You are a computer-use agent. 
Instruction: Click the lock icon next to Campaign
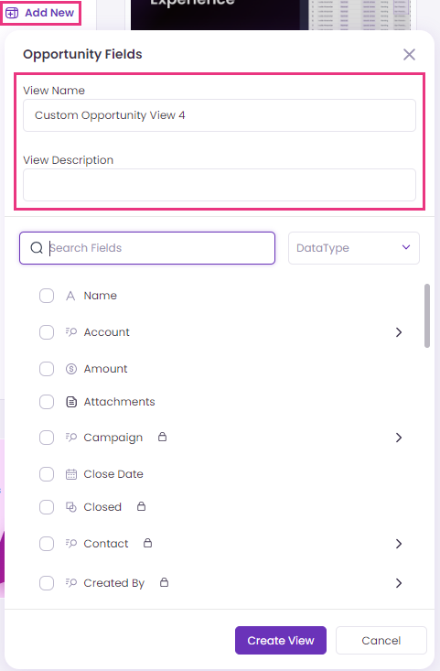pyautogui.click(x=162, y=437)
